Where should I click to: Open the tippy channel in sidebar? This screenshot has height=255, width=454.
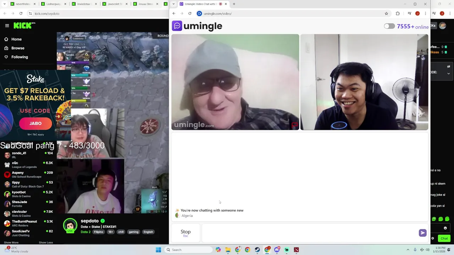[28, 184]
